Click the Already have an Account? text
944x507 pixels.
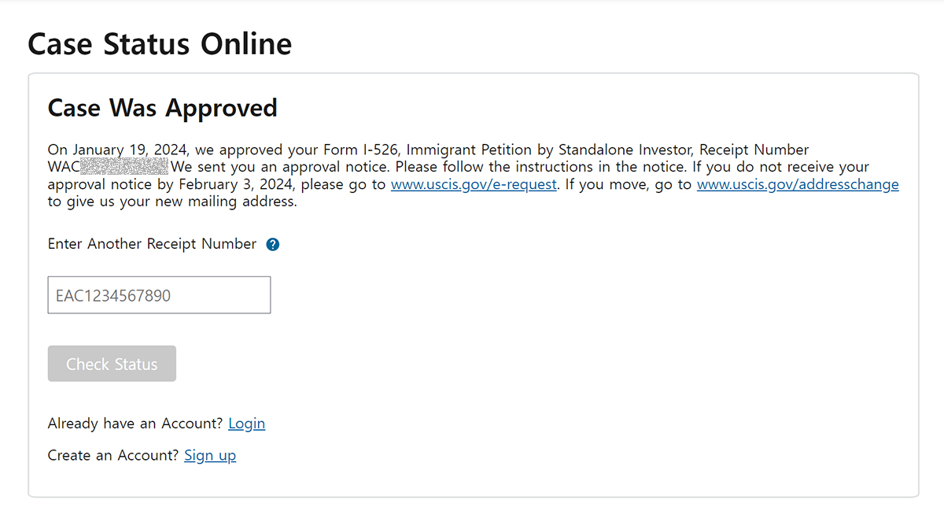click(136, 424)
